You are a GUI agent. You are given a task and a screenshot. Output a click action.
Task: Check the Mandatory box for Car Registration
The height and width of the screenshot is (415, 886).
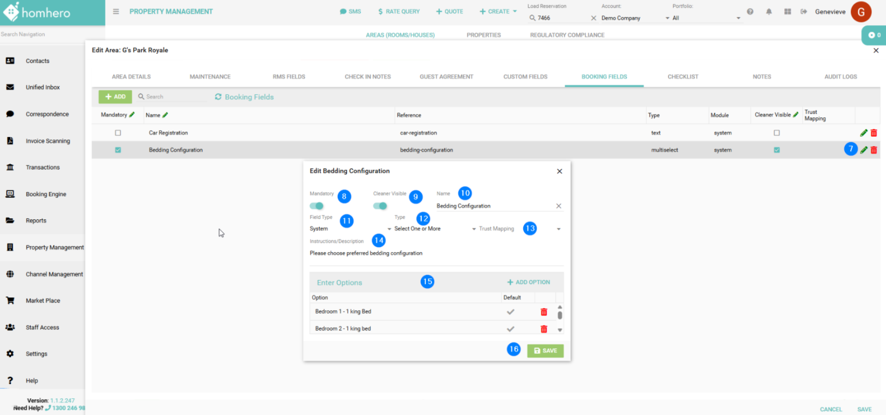click(118, 133)
